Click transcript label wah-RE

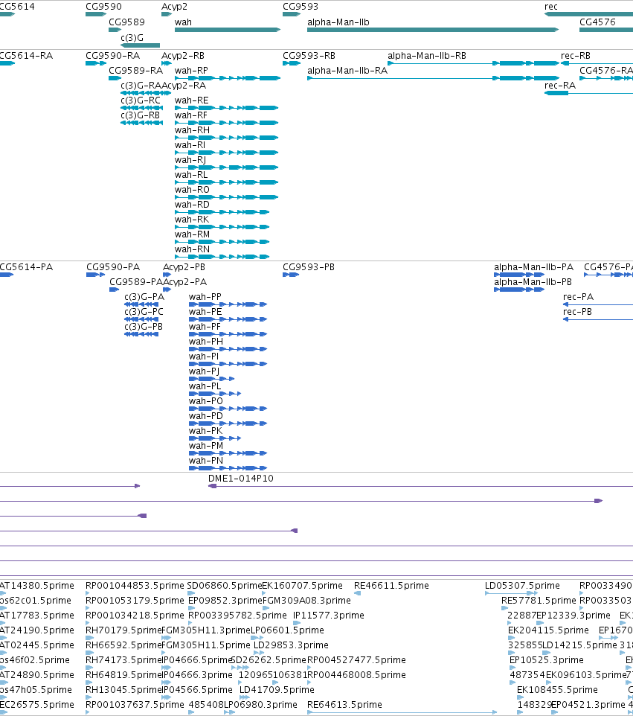point(191,100)
